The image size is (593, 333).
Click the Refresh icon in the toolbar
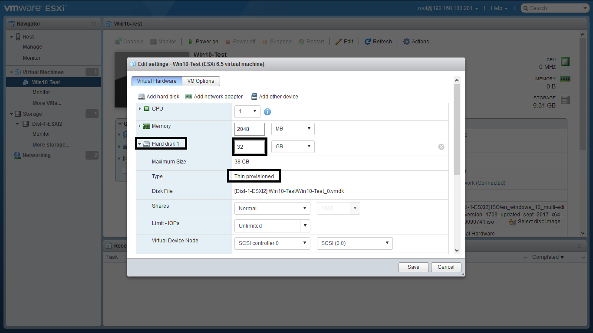pos(368,42)
